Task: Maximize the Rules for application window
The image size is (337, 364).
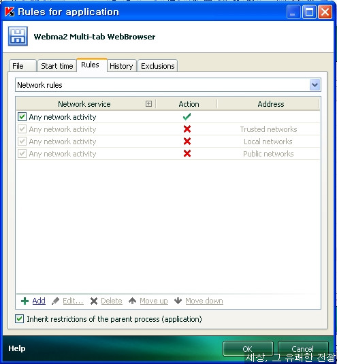Action: [x=309, y=12]
